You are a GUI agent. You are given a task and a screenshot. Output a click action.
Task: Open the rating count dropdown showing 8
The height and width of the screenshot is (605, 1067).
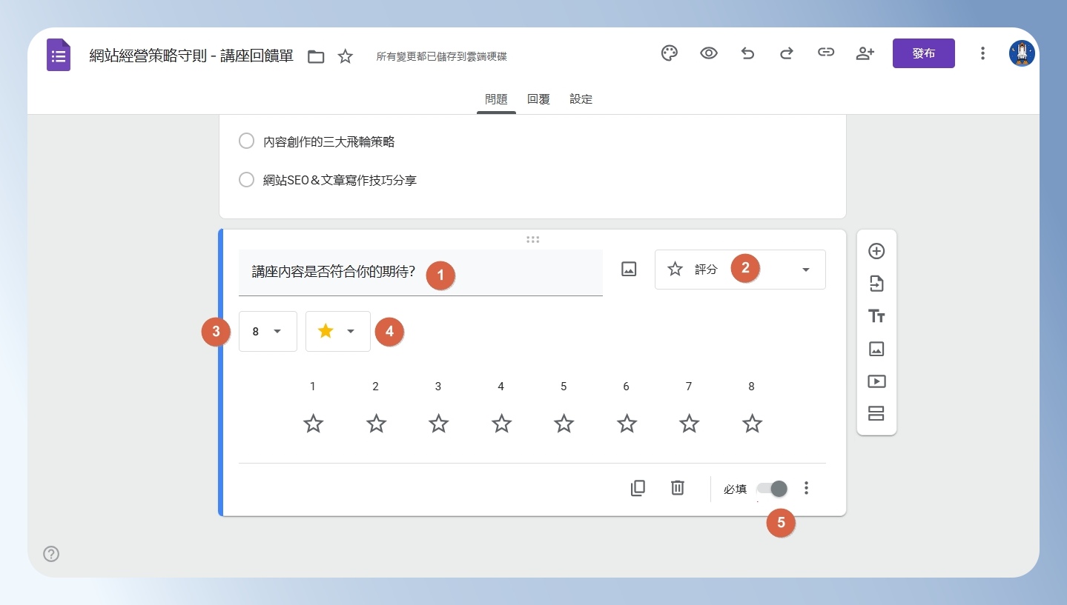click(x=268, y=331)
